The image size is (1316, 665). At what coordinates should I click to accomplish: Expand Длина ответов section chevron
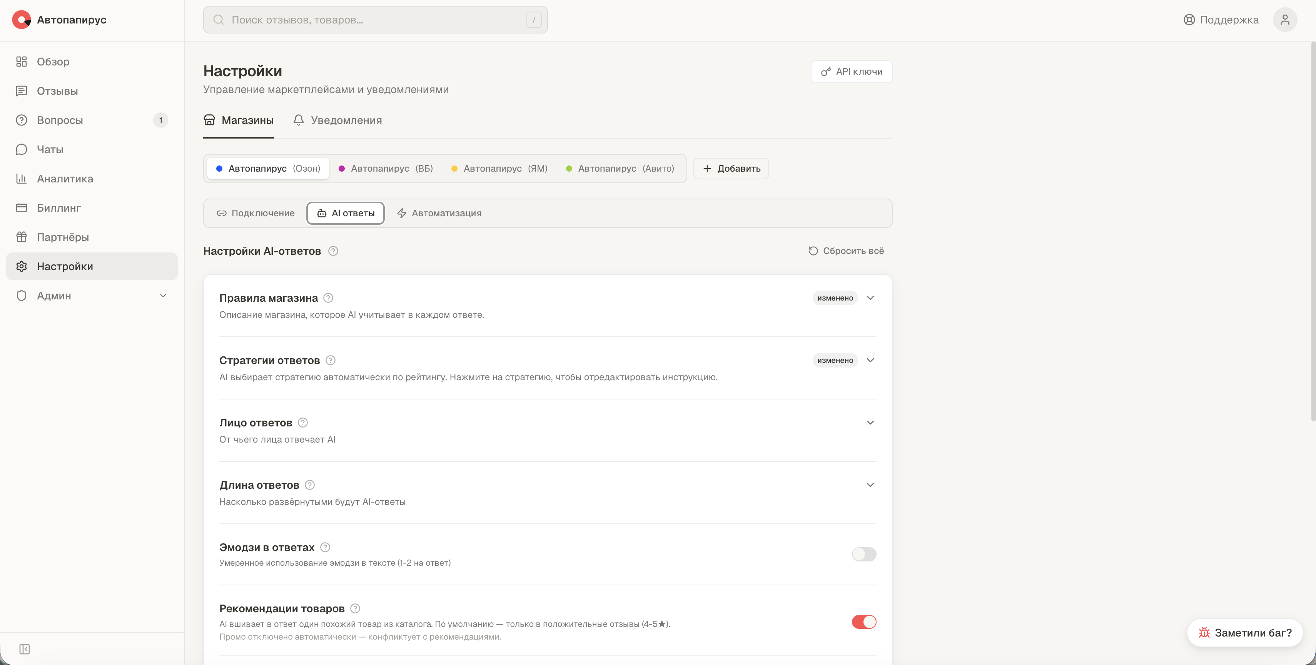870,485
